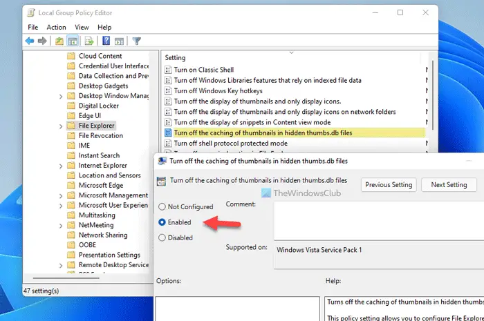Click policy icon beside snippets in Content view mode

(168, 122)
